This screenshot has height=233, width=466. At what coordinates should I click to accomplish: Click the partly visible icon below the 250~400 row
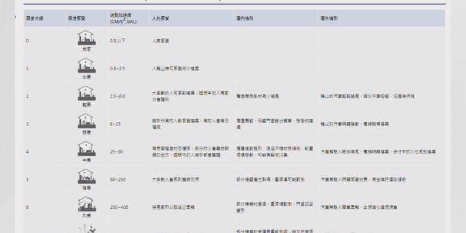click(x=87, y=229)
